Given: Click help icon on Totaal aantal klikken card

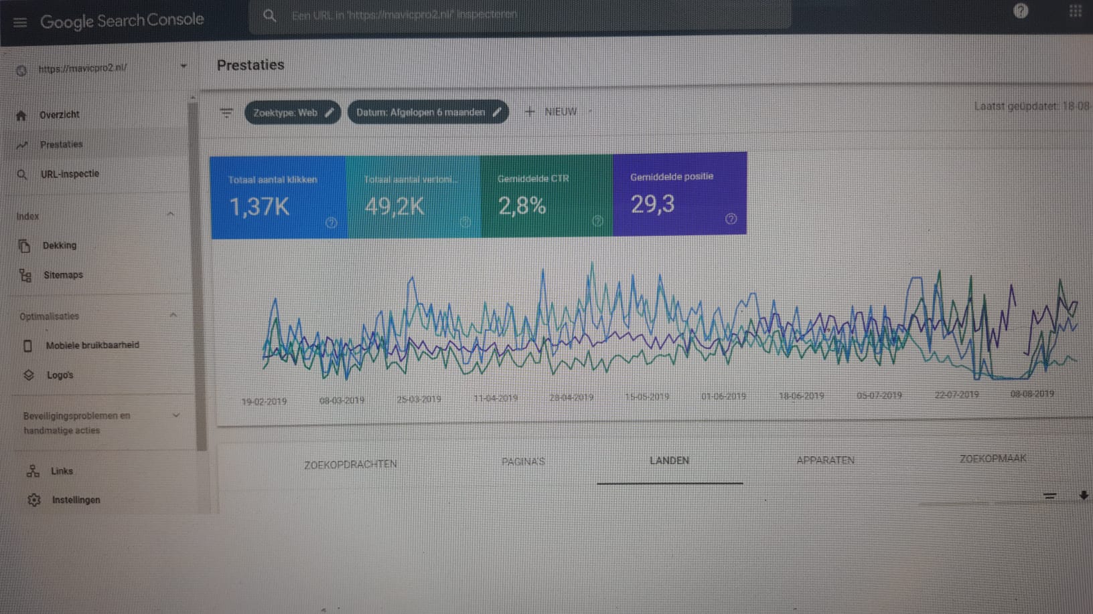Looking at the screenshot, I should click(x=331, y=223).
